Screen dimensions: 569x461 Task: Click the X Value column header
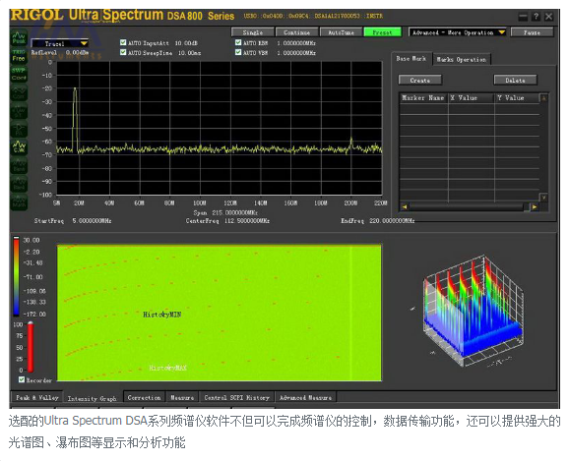471,98
